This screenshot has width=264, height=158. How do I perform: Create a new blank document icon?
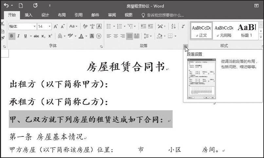21,6
